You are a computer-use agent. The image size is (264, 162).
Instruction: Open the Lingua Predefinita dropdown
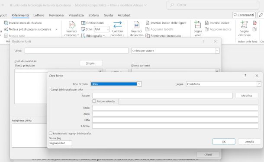(259, 84)
